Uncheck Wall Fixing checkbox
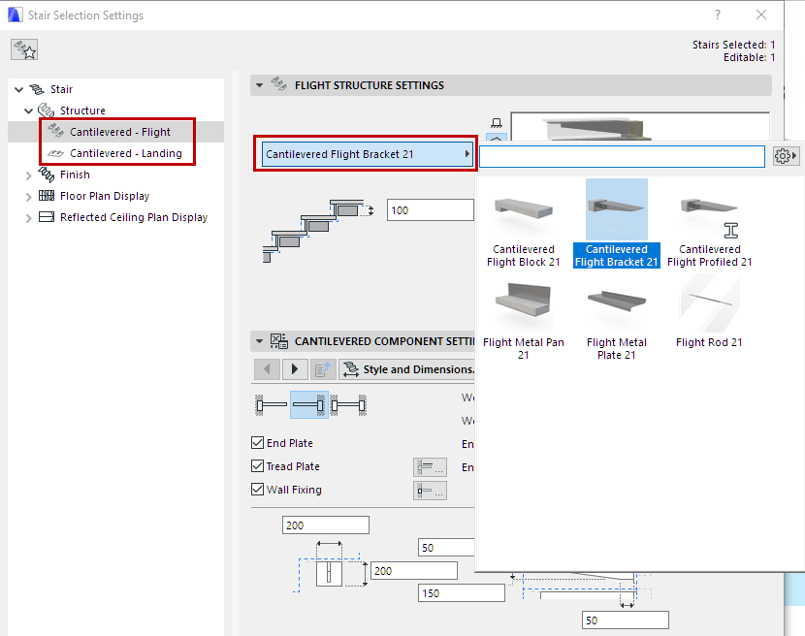This screenshot has width=805, height=636. click(x=258, y=490)
